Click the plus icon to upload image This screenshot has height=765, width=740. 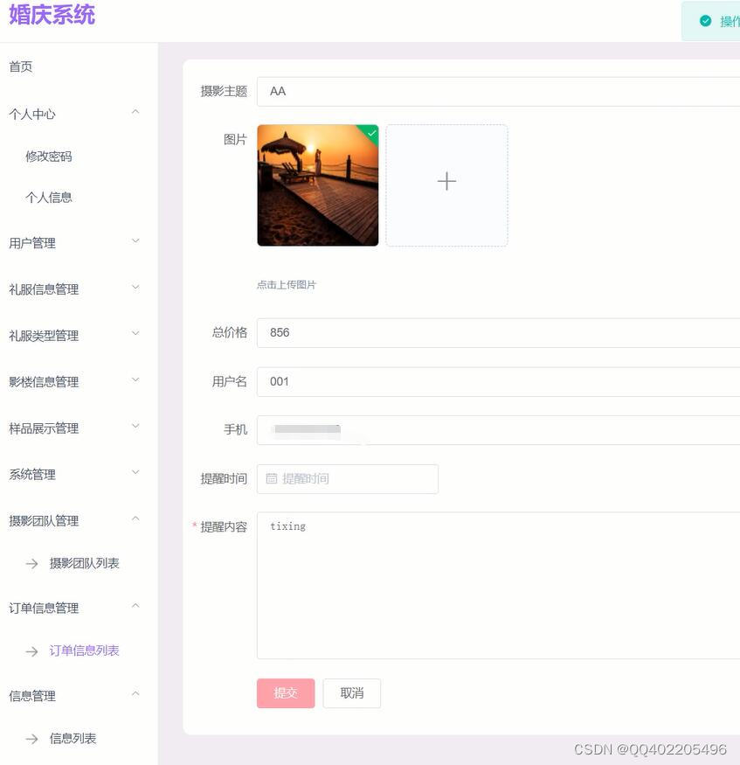click(446, 182)
